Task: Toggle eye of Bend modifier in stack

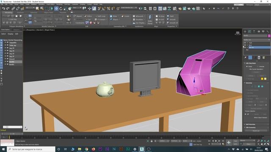Action: click(245, 45)
